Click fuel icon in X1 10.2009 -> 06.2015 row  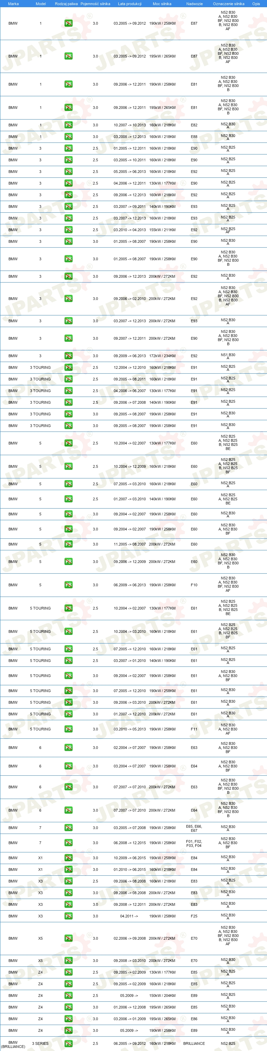[68, 858]
